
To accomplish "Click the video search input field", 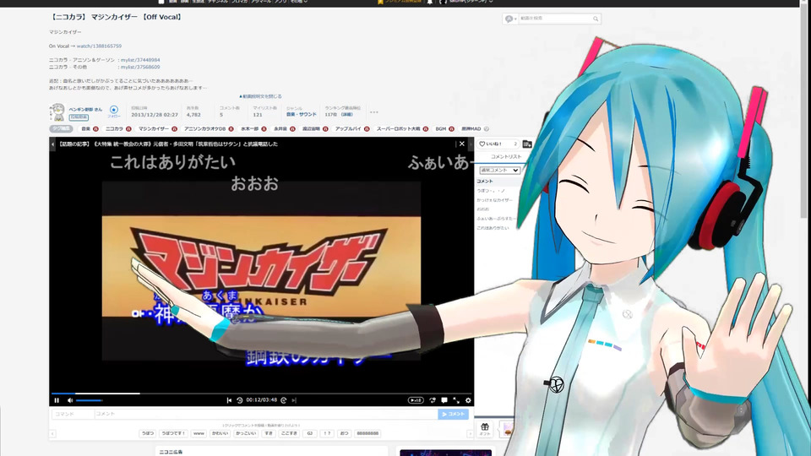I will click(555, 19).
